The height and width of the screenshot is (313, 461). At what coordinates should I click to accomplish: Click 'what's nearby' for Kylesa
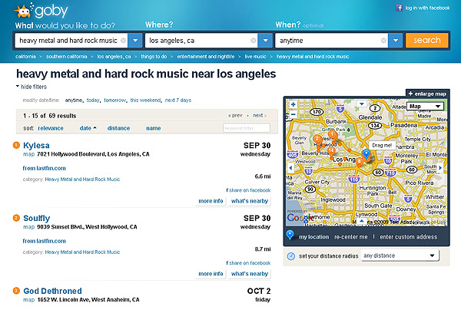pyautogui.click(x=250, y=201)
